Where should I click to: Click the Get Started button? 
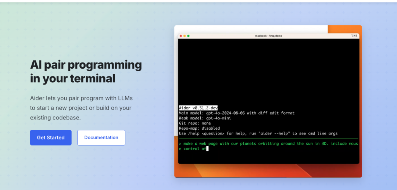pyautogui.click(x=51, y=137)
